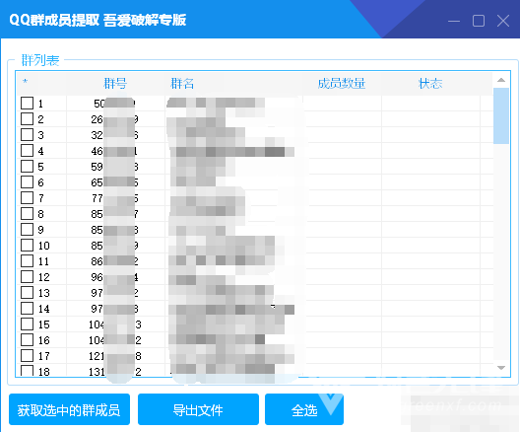Select the group number in row 15
This screenshot has width=520, height=432.
[x=115, y=324]
